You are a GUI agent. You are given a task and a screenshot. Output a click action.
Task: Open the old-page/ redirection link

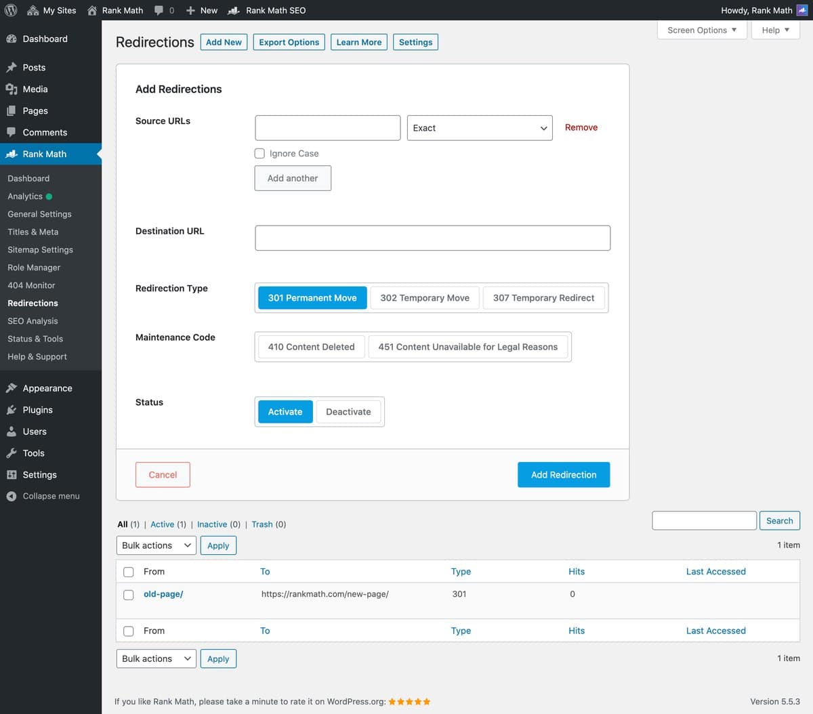coord(163,594)
